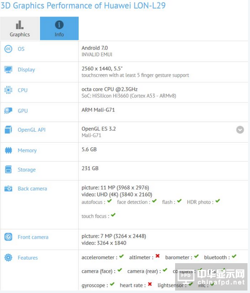Viewport: 250px width, 293px height.
Task: Click the Storage label link
Action: coord(27,170)
